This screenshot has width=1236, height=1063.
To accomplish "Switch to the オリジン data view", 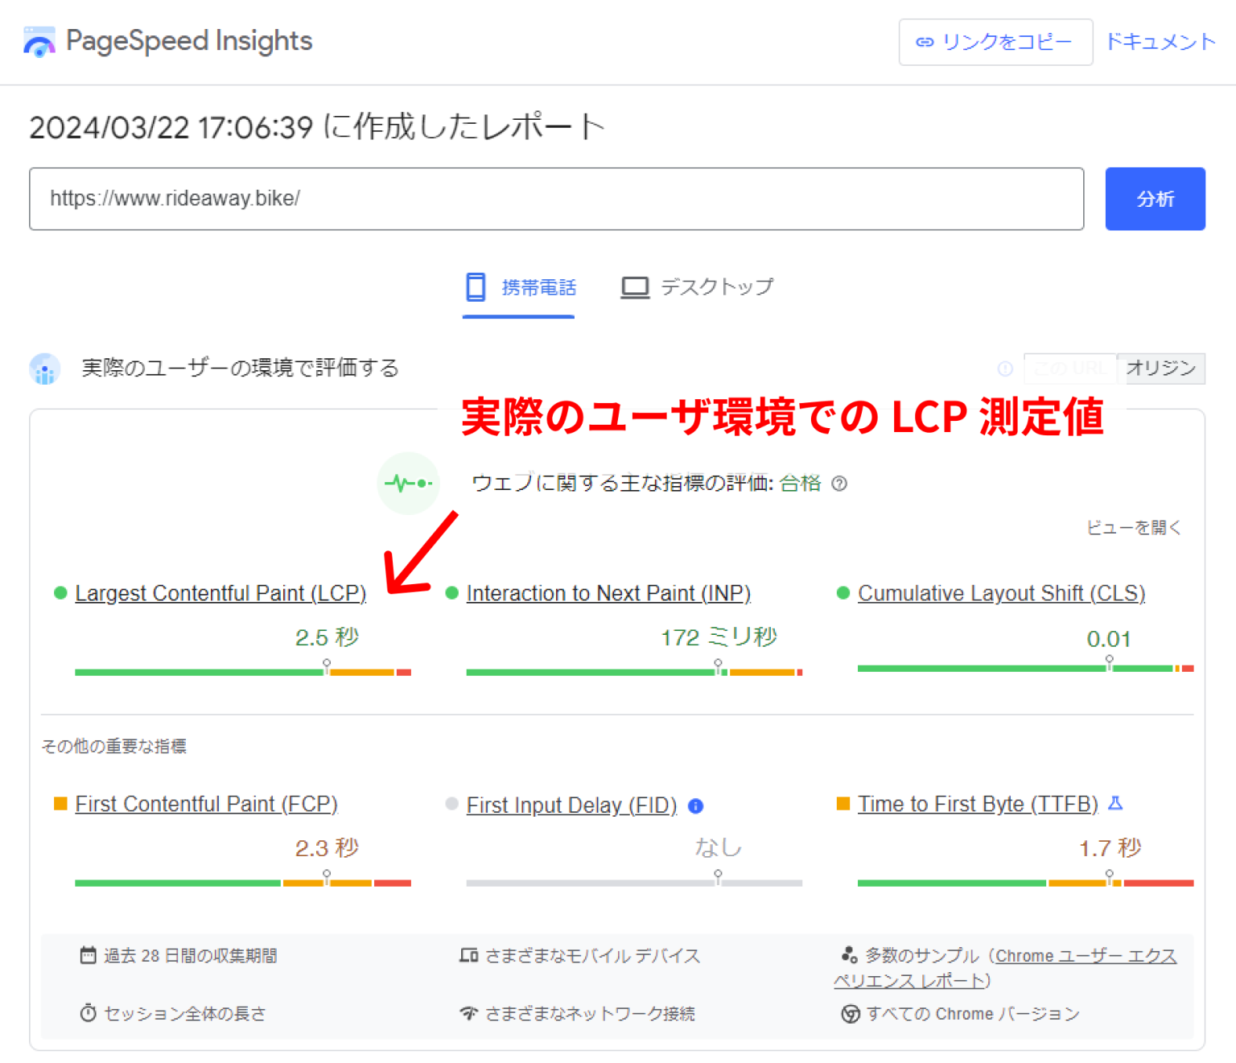I will 1160,369.
